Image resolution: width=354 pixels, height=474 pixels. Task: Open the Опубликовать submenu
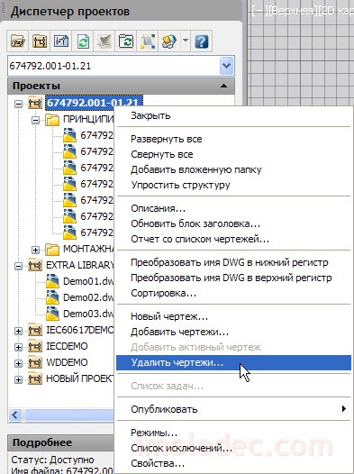(x=233, y=409)
